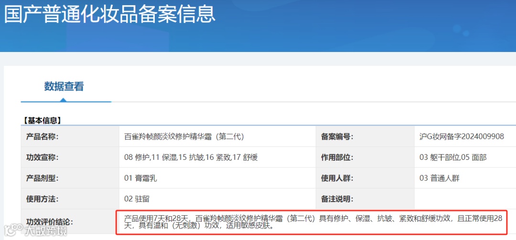Click the page title 国产普通化妆品备案信息

point(109,13)
